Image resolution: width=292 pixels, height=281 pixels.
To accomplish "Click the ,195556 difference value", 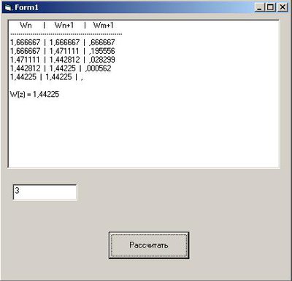I will pyautogui.click(x=102, y=51).
